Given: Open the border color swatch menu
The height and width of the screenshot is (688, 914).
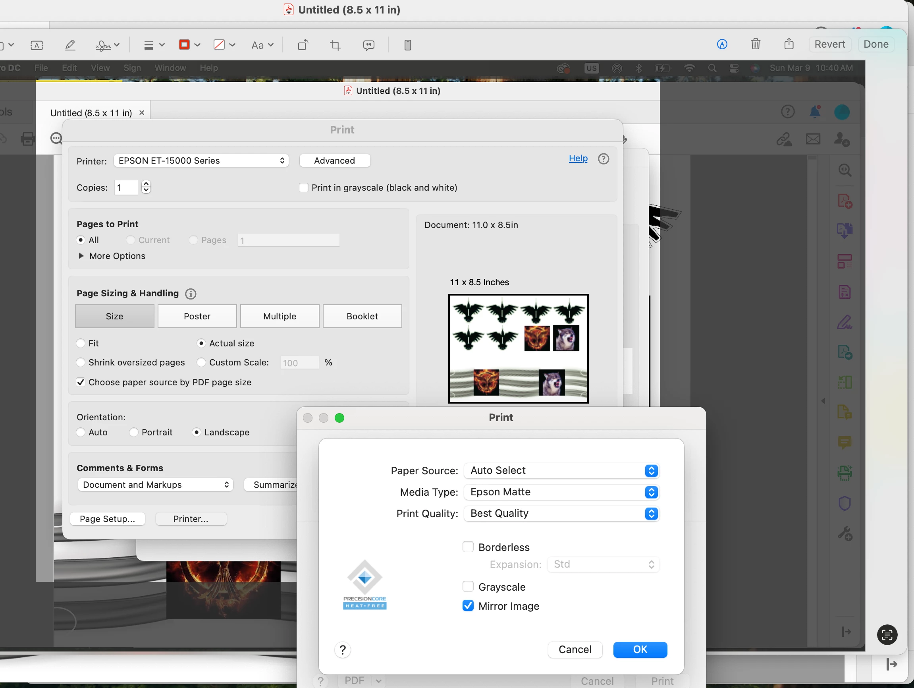Looking at the screenshot, I should click(189, 44).
